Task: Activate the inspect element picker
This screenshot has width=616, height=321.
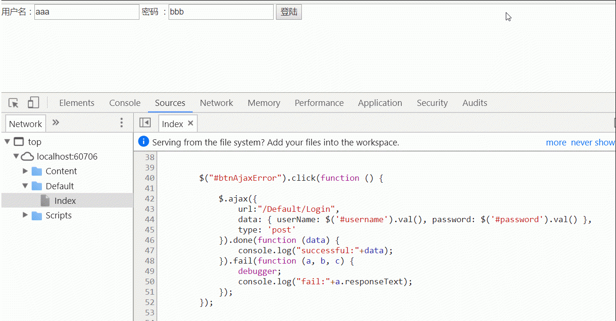Action: click(x=14, y=103)
